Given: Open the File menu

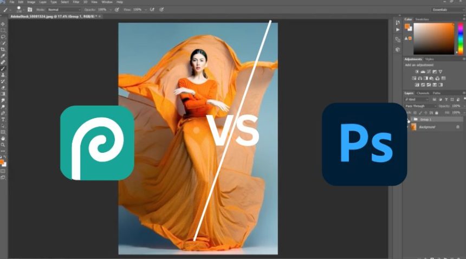Looking at the screenshot, I should [x=12, y=2].
